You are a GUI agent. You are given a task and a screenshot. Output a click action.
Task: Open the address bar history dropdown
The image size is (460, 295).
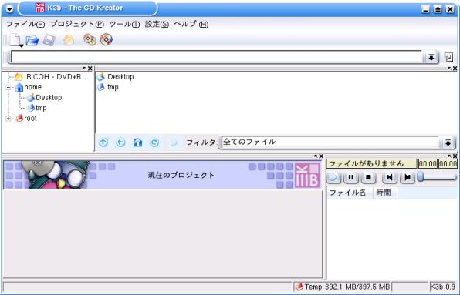click(431, 57)
